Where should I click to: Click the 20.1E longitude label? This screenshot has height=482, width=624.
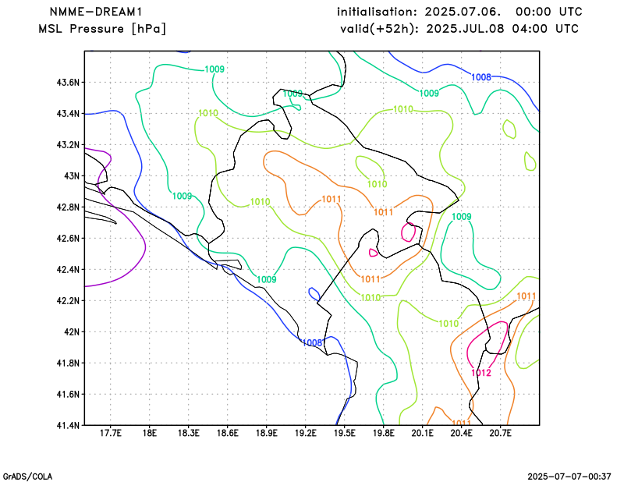(422, 434)
